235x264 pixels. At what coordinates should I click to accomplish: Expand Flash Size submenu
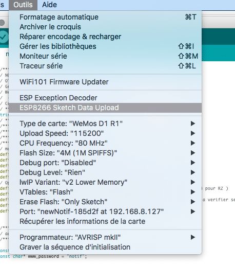pyautogui.click(x=105, y=153)
